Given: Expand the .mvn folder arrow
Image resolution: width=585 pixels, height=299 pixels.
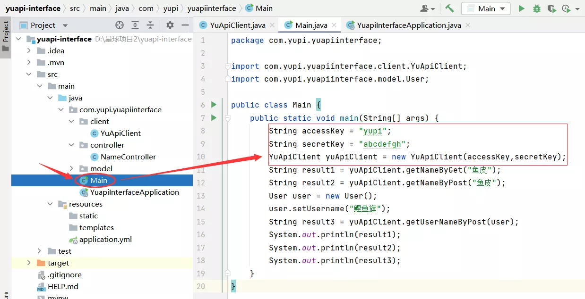Looking at the screenshot, I should 29,62.
